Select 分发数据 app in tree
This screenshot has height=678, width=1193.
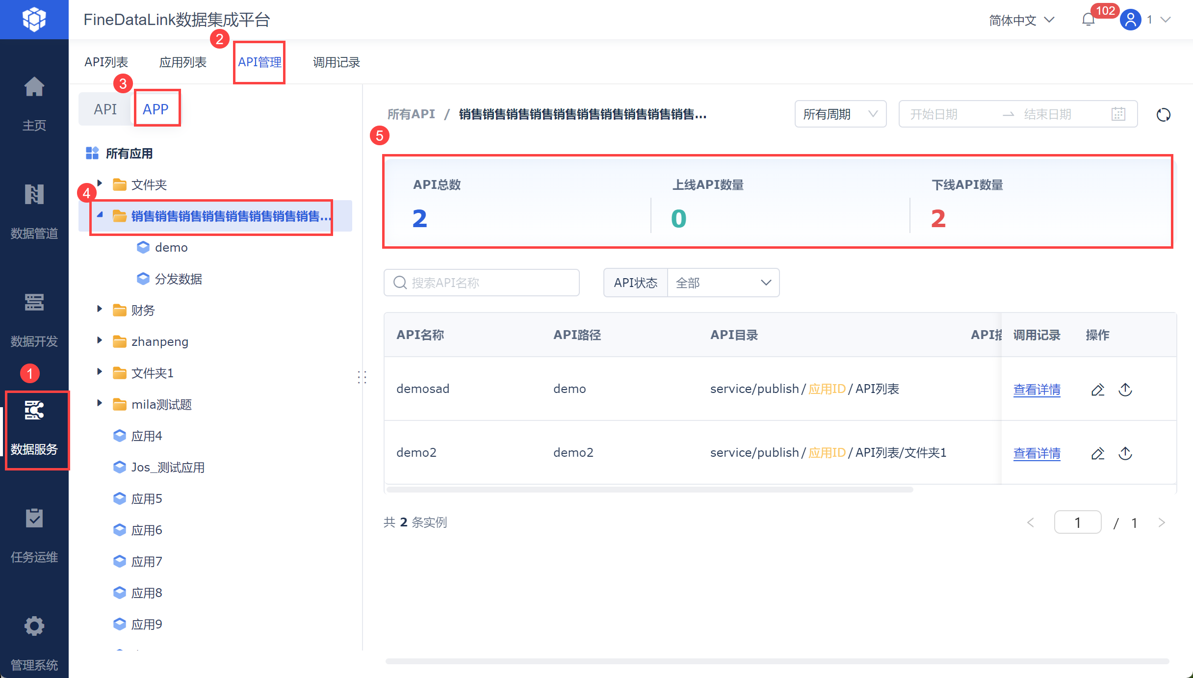(x=178, y=279)
